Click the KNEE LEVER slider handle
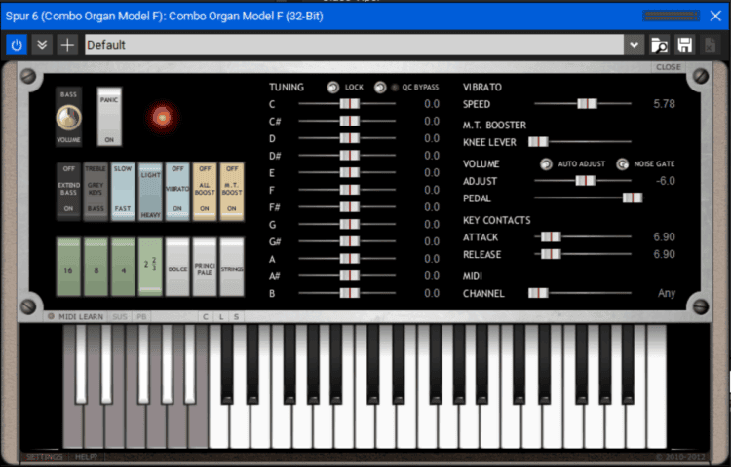The height and width of the screenshot is (467, 731). (x=538, y=141)
